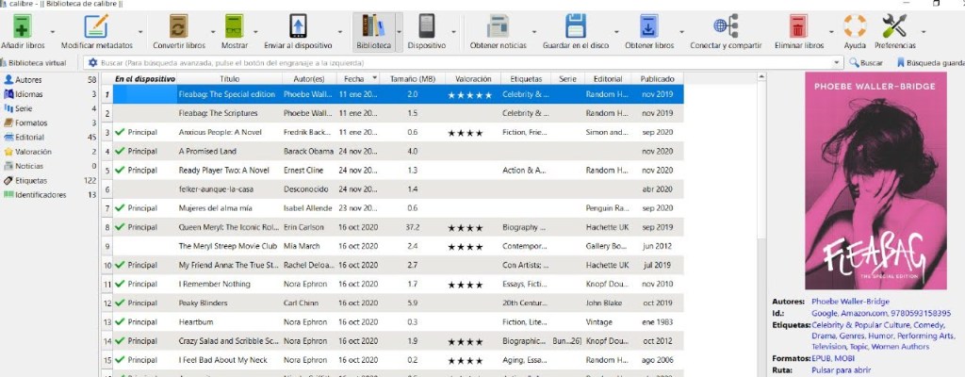Click the Fleabag book cover thumbnail
The height and width of the screenshot is (377, 965).
863,181
